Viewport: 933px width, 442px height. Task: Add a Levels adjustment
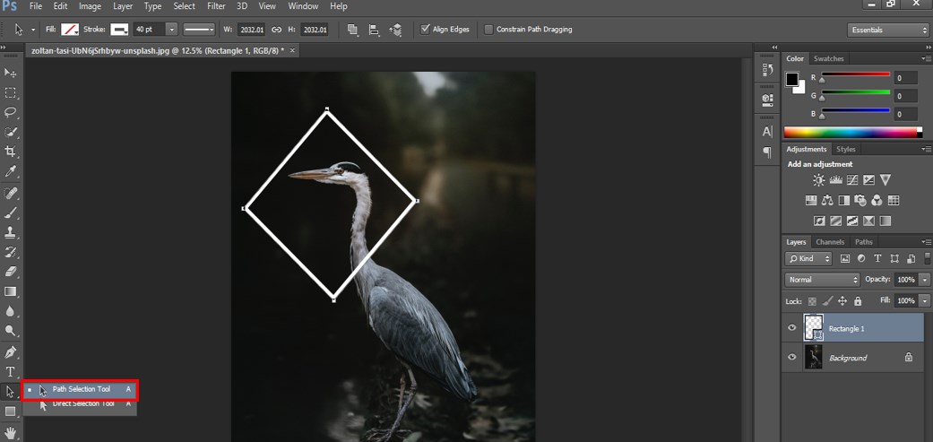pyautogui.click(x=836, y=179)
